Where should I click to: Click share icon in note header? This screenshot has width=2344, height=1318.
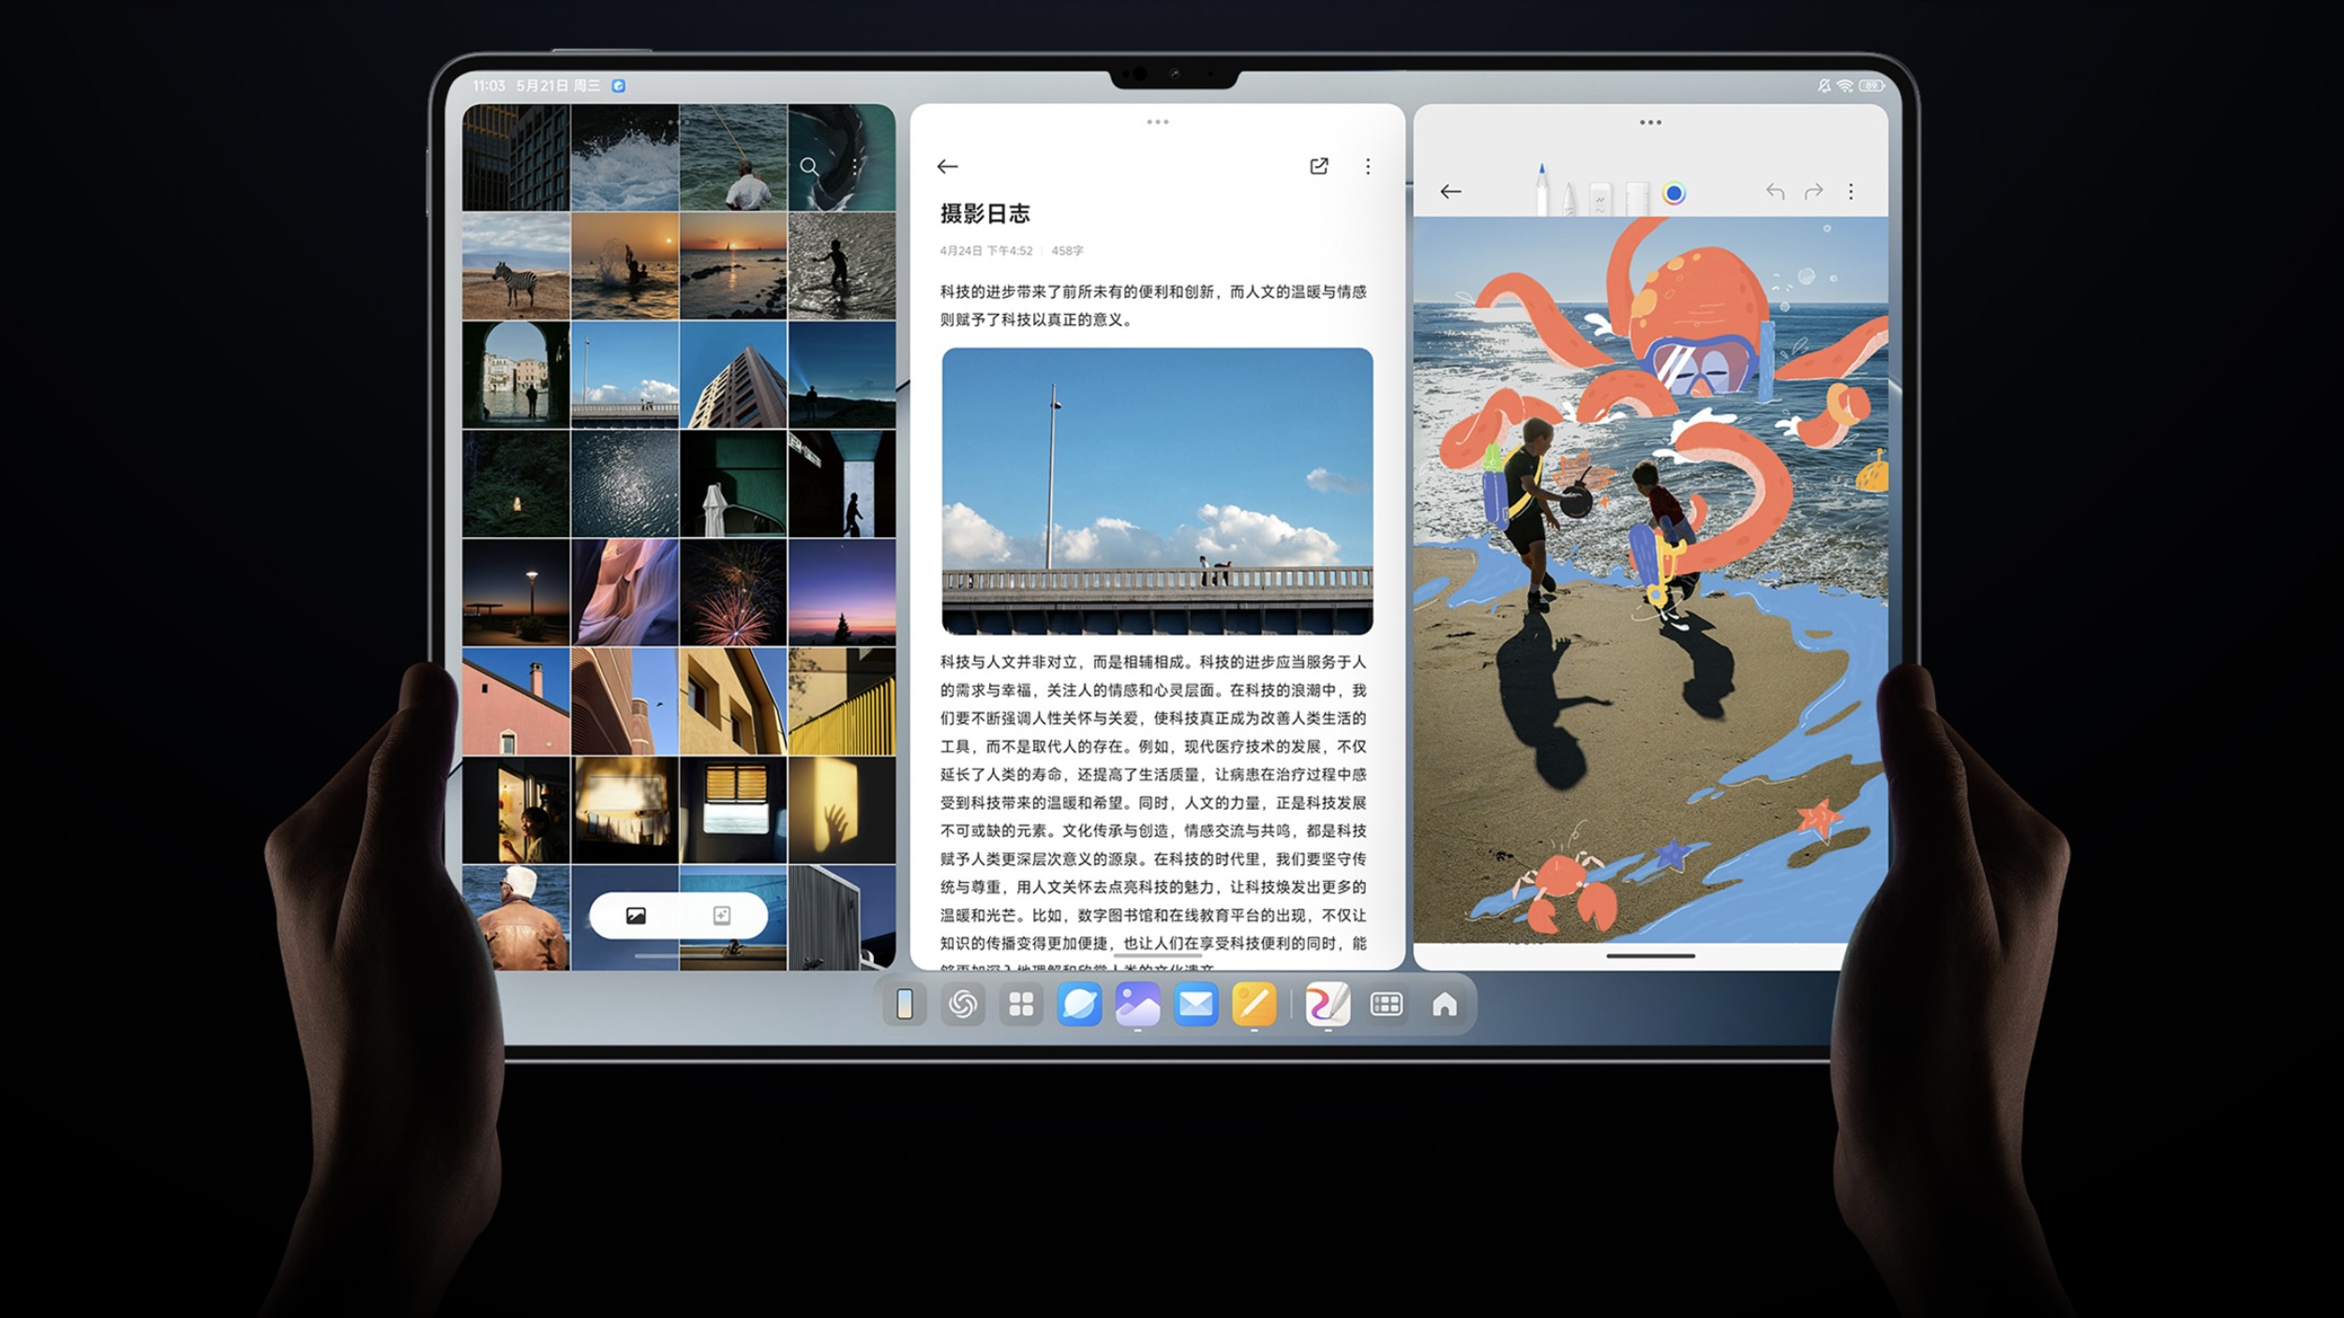point(1318,166)
